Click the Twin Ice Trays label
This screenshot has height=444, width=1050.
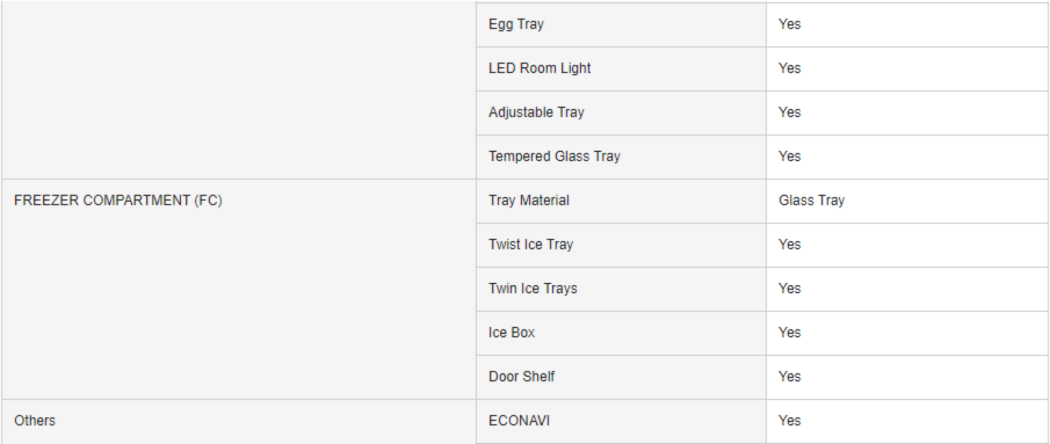point(533,289)
